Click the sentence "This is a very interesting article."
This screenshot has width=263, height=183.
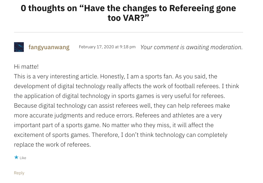click(56, 76)
